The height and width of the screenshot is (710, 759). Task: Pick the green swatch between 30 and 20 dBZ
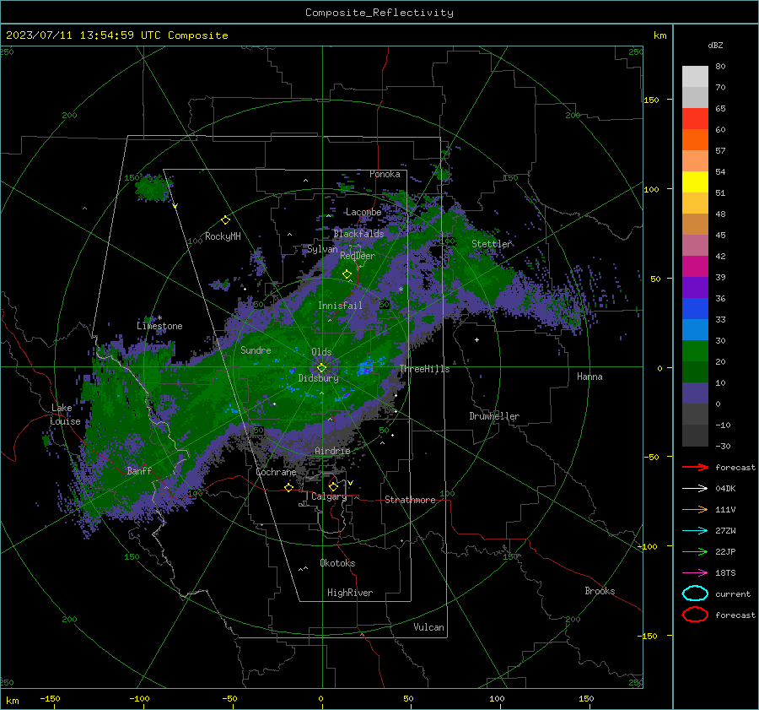click(x=695, y=351)
